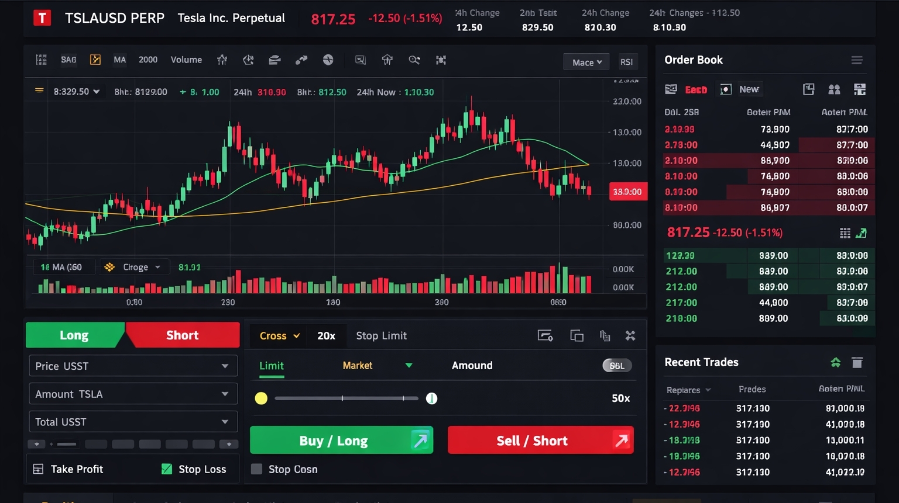This screenshot has width=899, height=503.
Task: Select the Eech view in Order Book
Action: 696,89
